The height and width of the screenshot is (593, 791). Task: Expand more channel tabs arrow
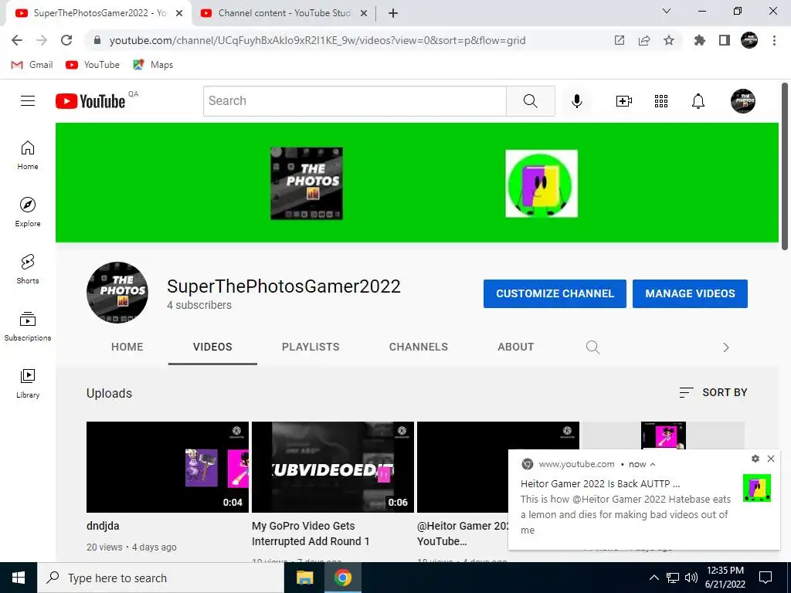[x=726, y=347]
